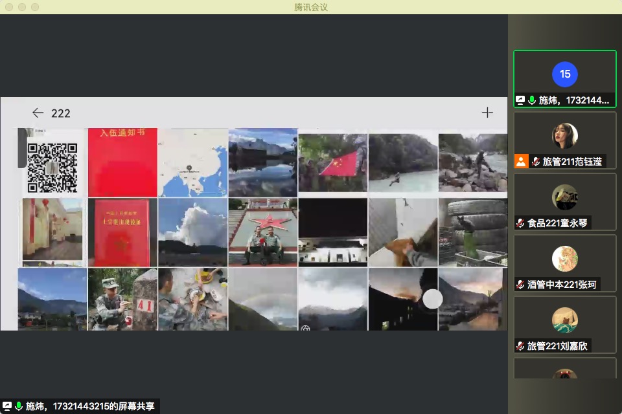Click the gallery scroll handle at left edge

click(22, 149)
